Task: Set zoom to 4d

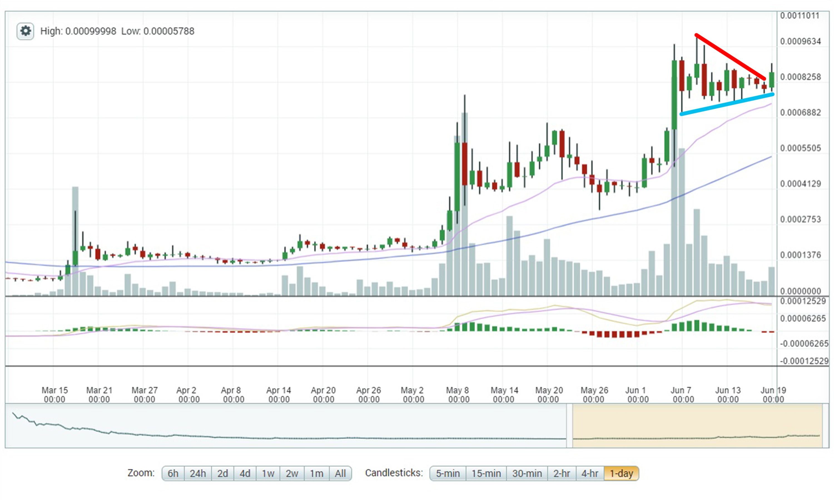Action: click(x=245, y=473)
